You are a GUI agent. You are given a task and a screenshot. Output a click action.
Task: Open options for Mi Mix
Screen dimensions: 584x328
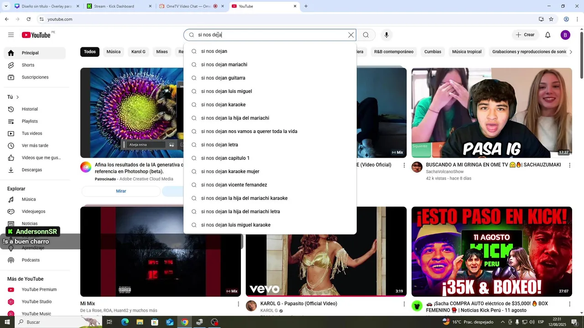[x=238, y=304]
